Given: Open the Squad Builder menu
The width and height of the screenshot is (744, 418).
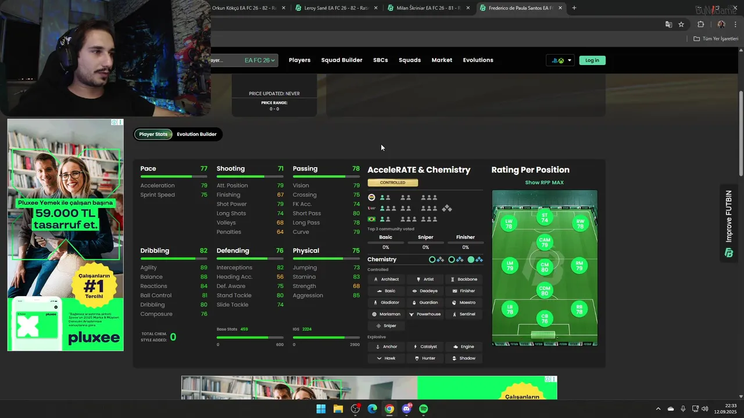Looking at the screenshot, I should [x=342, y=60].
